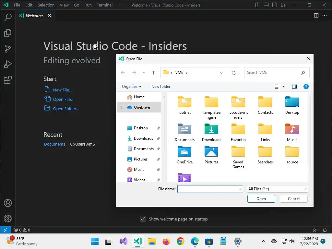Split the editor to the right
Screen dimensions: 332x249
coord(316,16)
